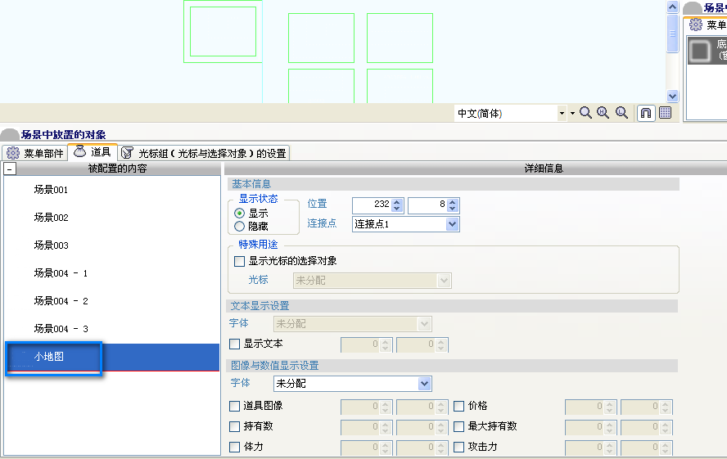Click the canvas vertical scrollbar thumb
This screenshot has height=459, width=727.
click(x=672, y=34)
